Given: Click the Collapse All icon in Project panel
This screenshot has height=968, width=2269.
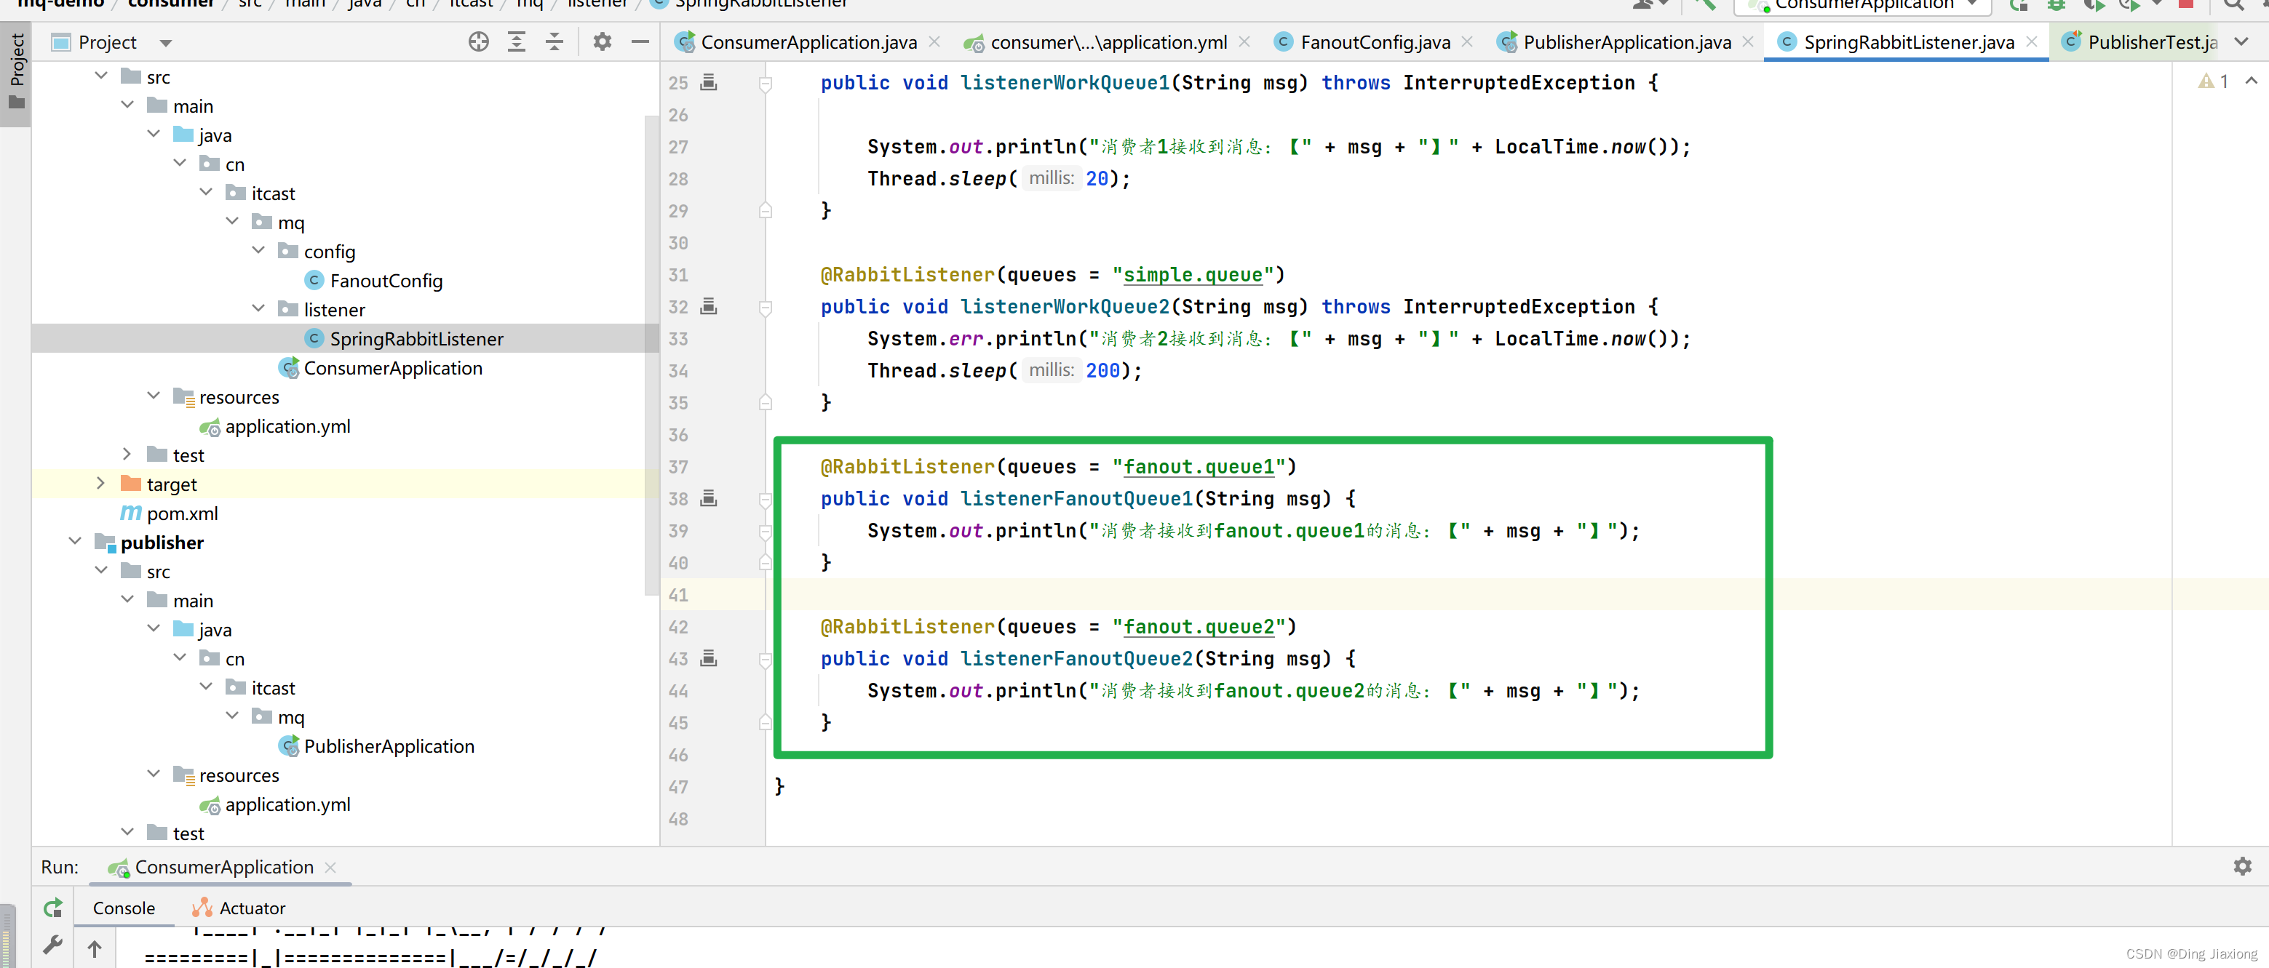Looking at the screenshot, I should click(554, 41).
